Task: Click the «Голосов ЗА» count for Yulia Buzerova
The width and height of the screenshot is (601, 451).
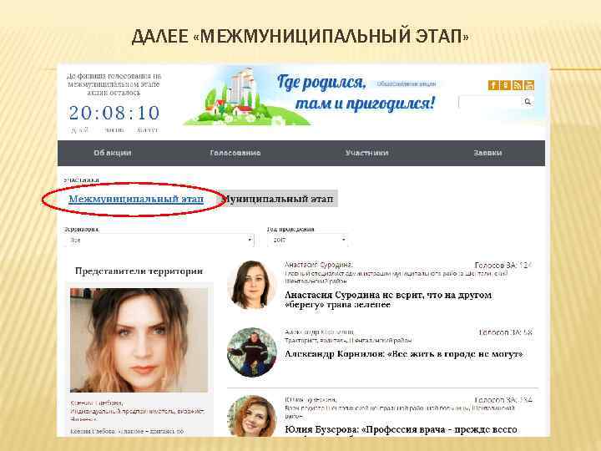Action: tap(503, 400)
